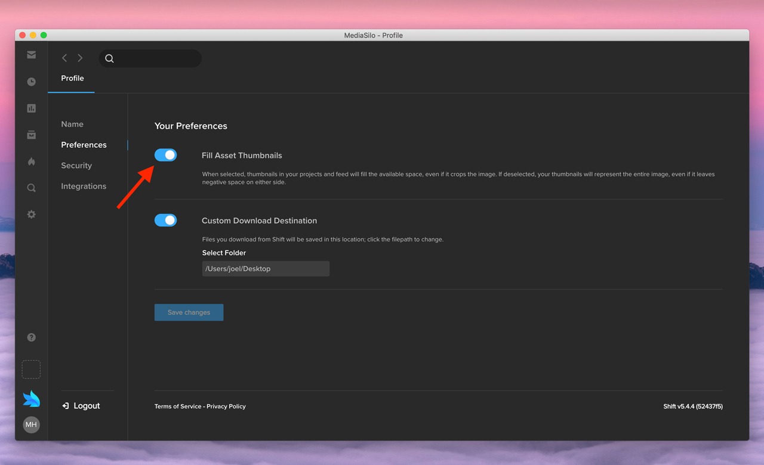
Task: Click the Logout button
Action: [81, 406]
